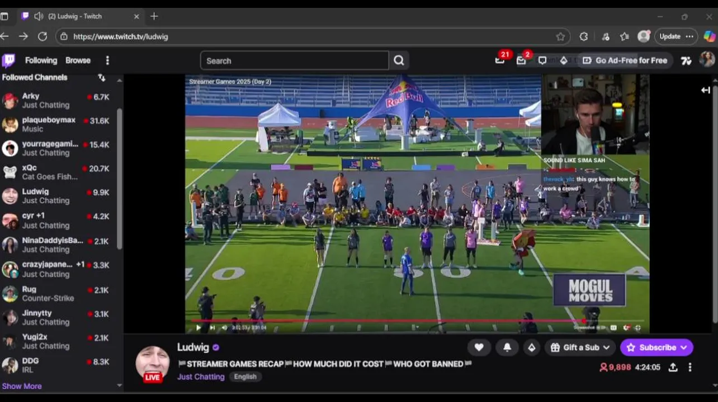The height and width of the screenshot is (402, 718).
Task: Open the browser profile avatar
Action: click(644, 36)
